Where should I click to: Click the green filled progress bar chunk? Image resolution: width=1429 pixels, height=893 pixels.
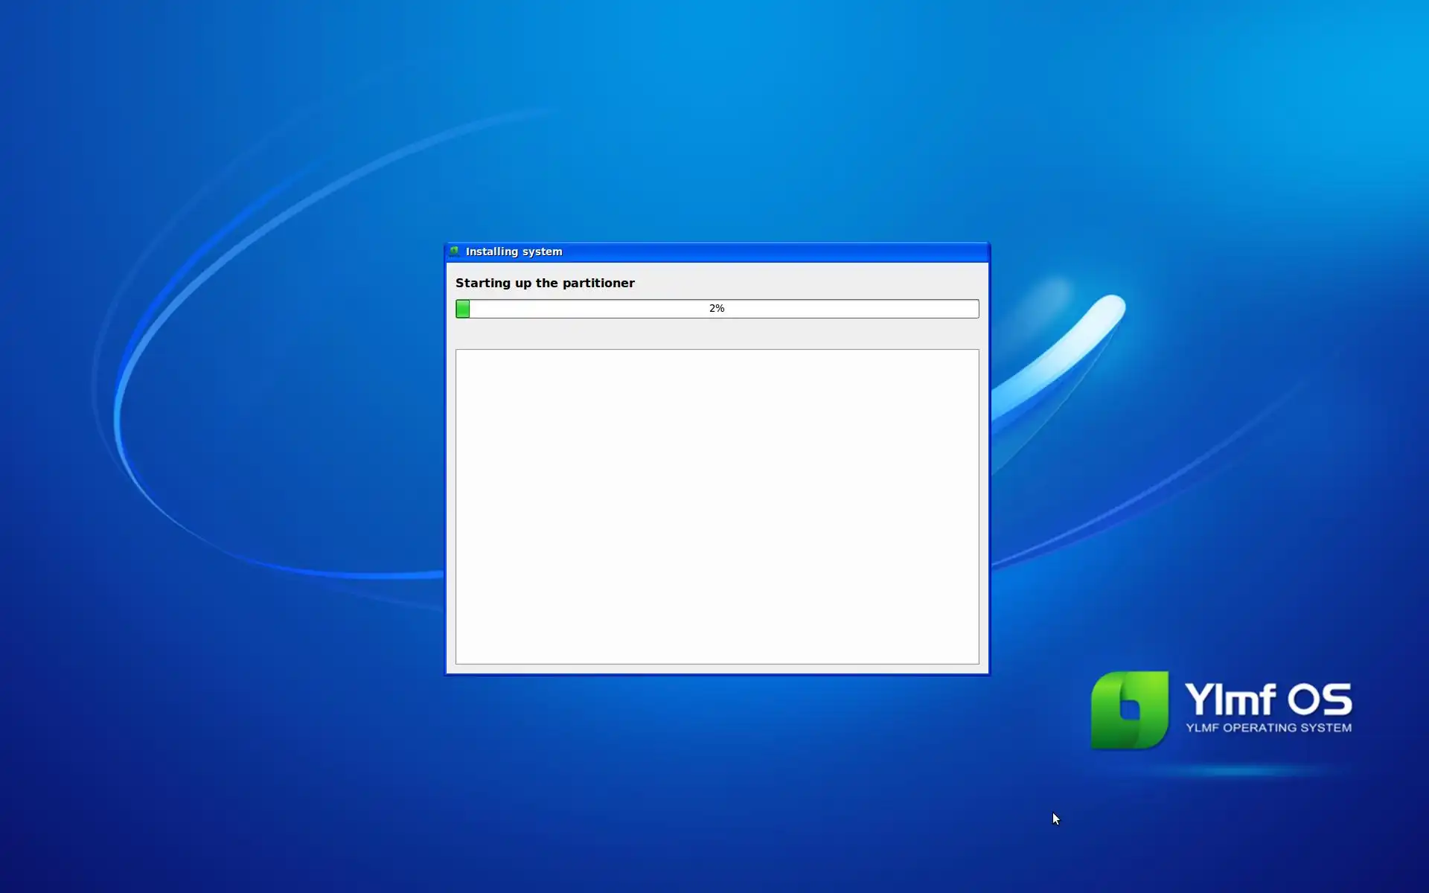(x=463, y=309)
